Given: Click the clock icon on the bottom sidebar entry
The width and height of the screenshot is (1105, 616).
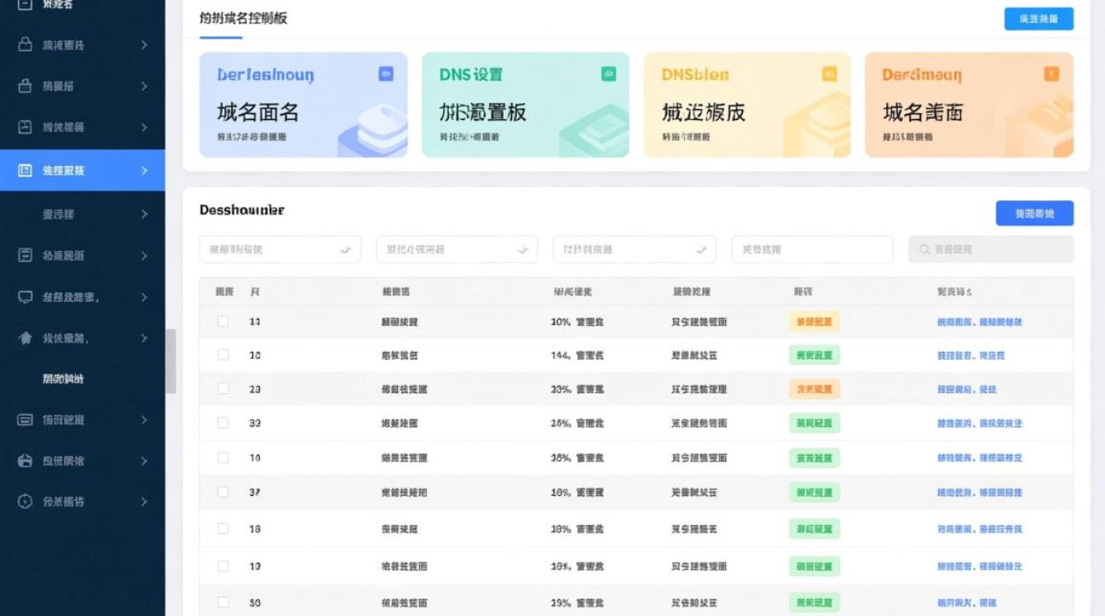Looking at the screenshot, I should [26, 503].
